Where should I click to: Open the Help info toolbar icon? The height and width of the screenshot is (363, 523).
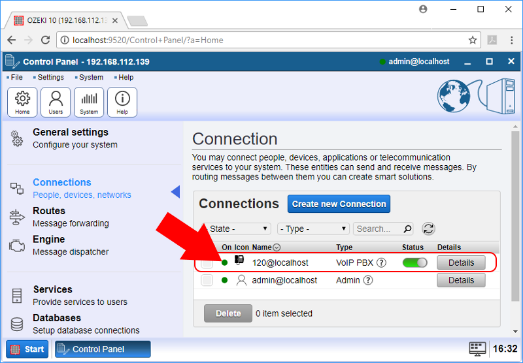(x=122, y=103)
